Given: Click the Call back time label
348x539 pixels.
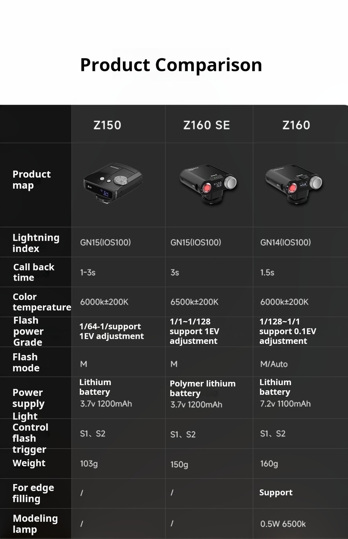Looking at the screenshot, I should (34, 272).
